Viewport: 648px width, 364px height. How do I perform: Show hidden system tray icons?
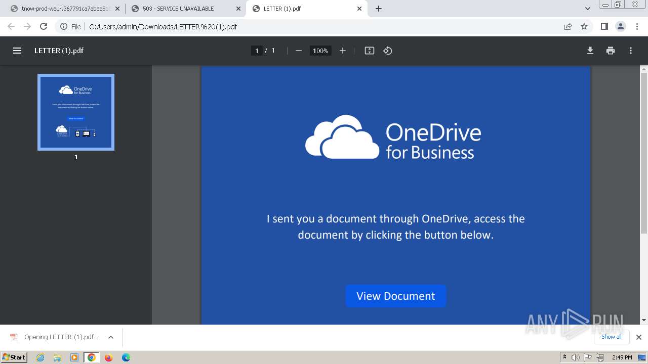[x=564, y=357]
